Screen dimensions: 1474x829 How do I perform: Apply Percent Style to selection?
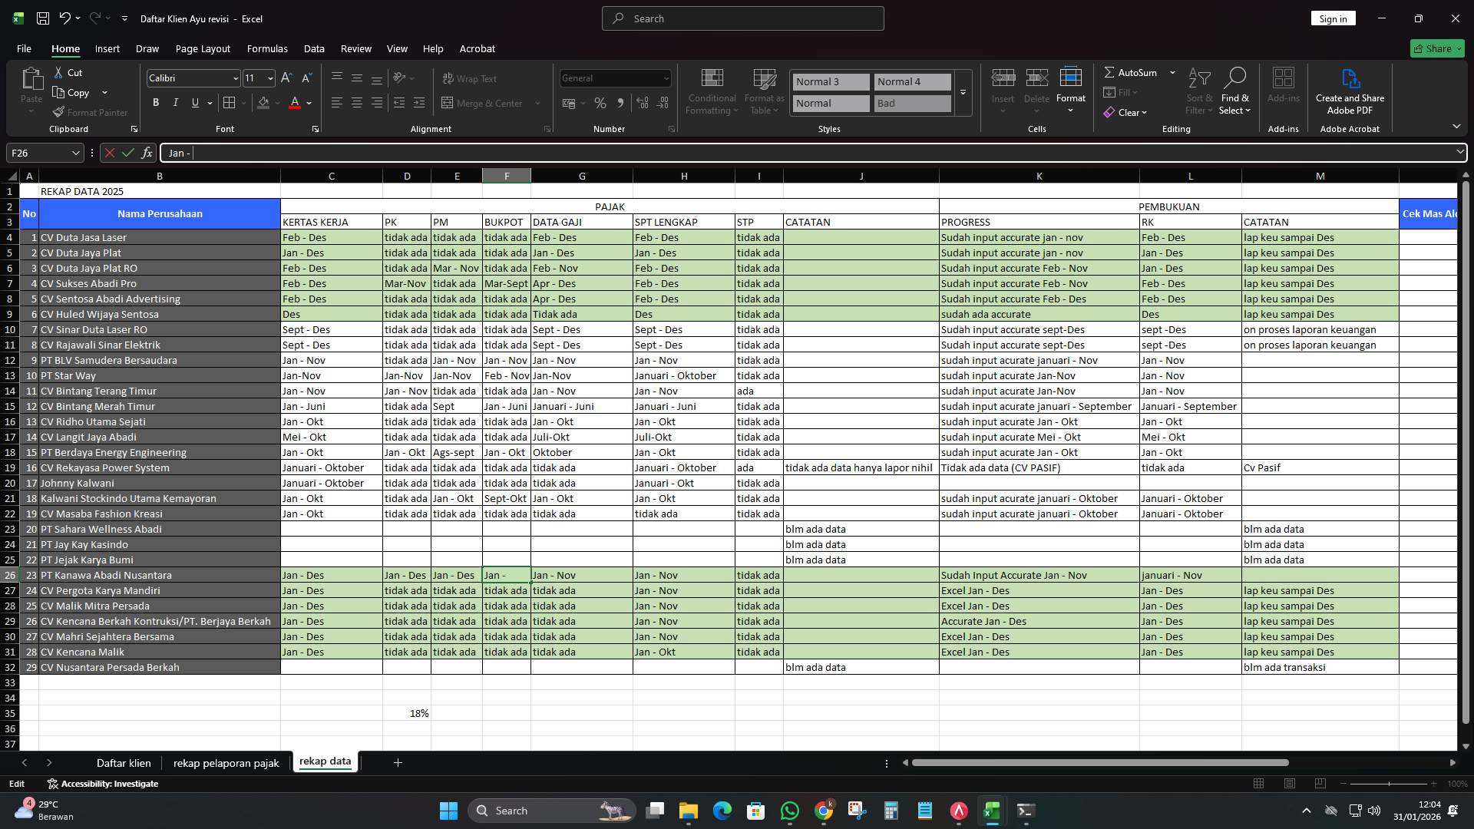(600, 103)
